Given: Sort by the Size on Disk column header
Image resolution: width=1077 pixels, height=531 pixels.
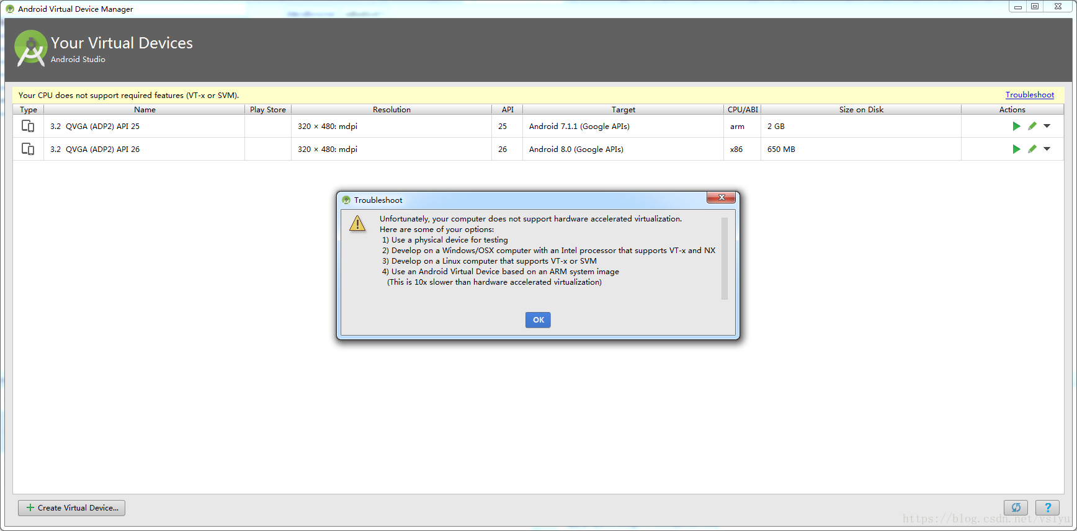Looking at the screenshot, I should pos(861,110).
